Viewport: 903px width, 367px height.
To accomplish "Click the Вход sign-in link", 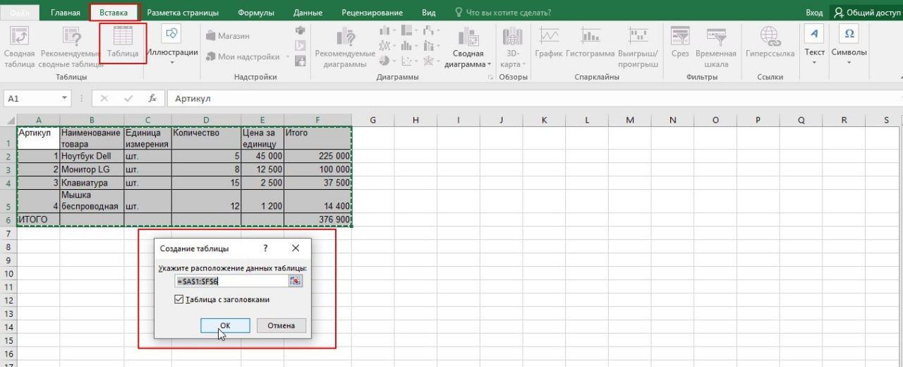I will coord(814,13).
